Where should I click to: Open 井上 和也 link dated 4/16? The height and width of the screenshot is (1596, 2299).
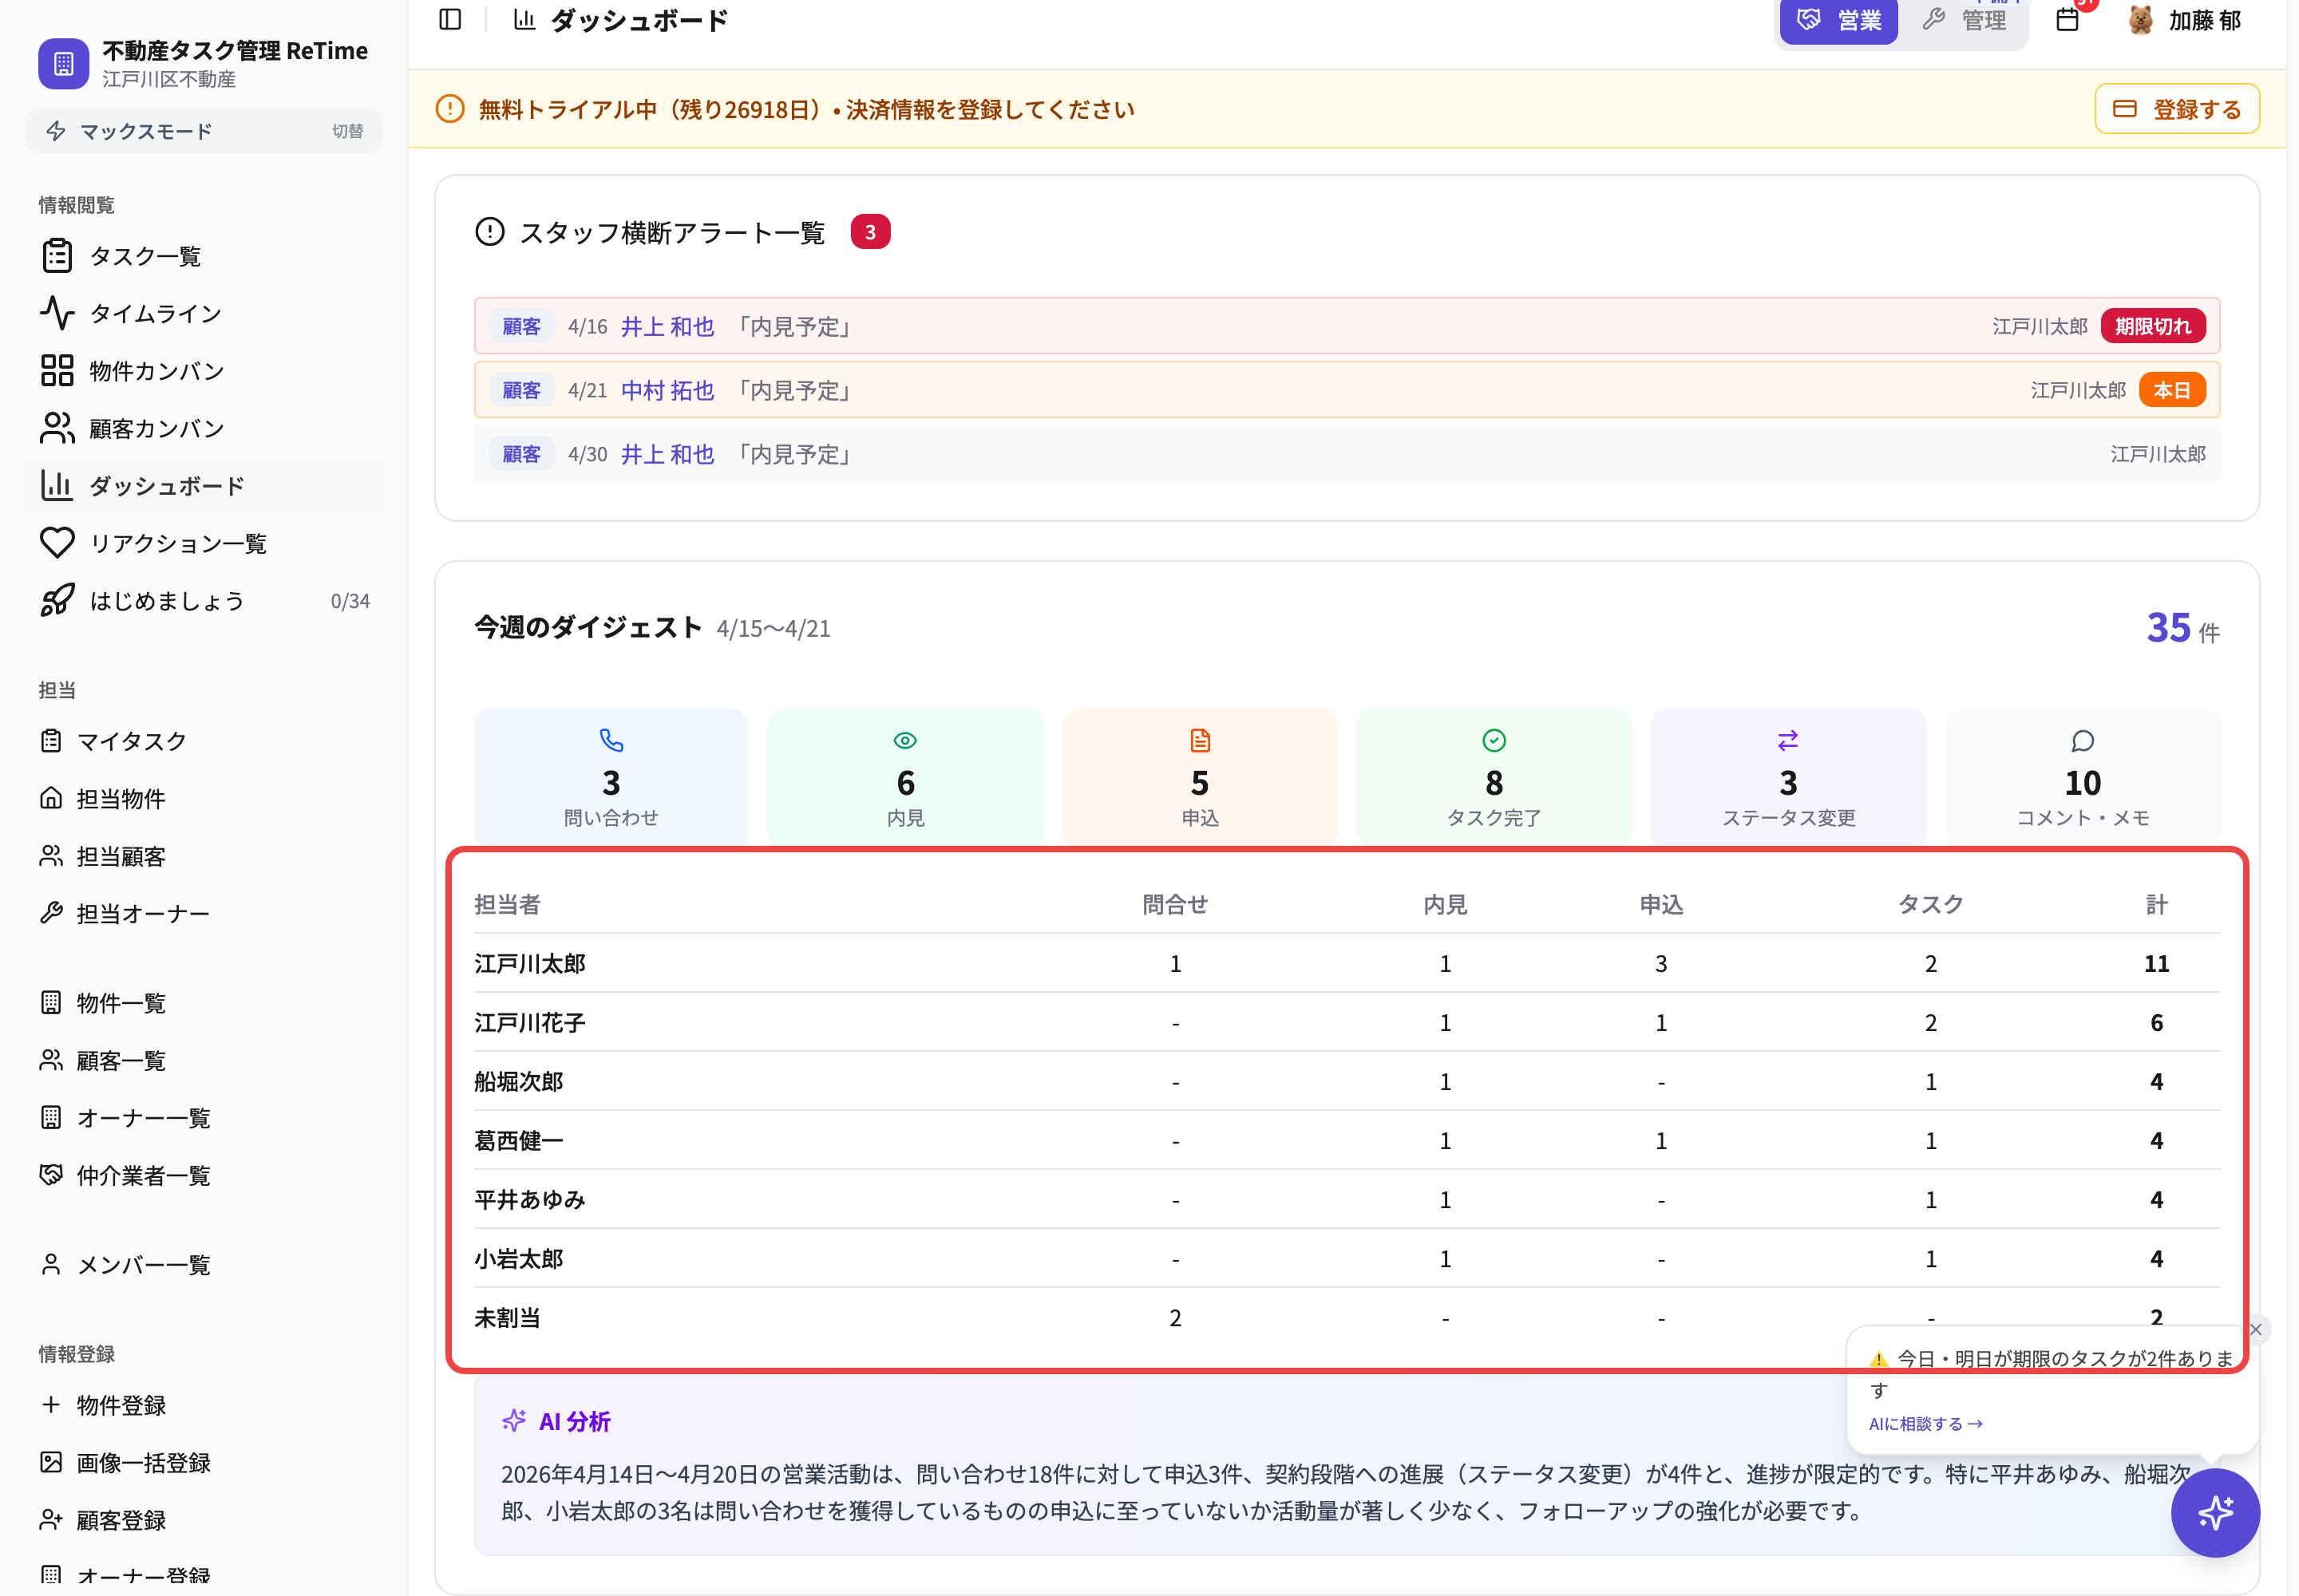tap(667, 326)
